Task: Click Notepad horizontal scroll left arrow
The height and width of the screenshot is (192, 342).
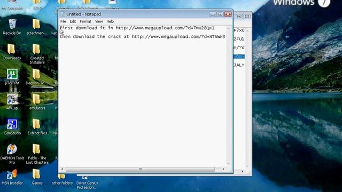Action: pyautogui.click(x=62, y=169)
